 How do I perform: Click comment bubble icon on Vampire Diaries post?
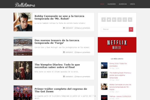point(75,76)
